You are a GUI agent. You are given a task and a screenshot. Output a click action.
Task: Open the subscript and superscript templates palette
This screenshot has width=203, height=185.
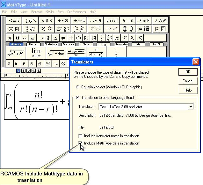tap(47, 29)
